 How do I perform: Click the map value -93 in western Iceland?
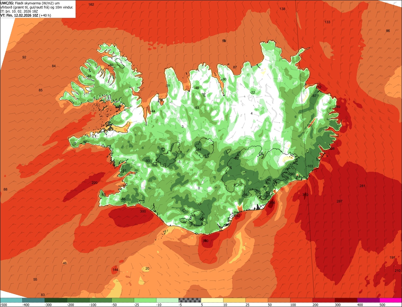tap(147, 161)
